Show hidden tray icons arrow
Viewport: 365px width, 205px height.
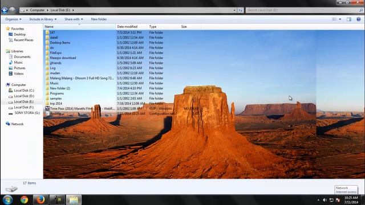point(318,200)
